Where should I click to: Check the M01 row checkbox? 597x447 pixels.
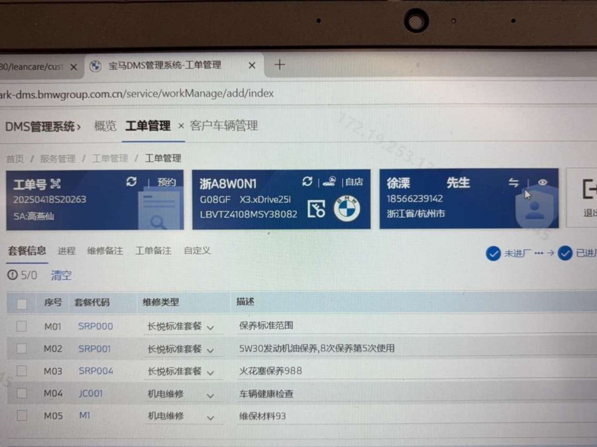[x=21, y=326]
